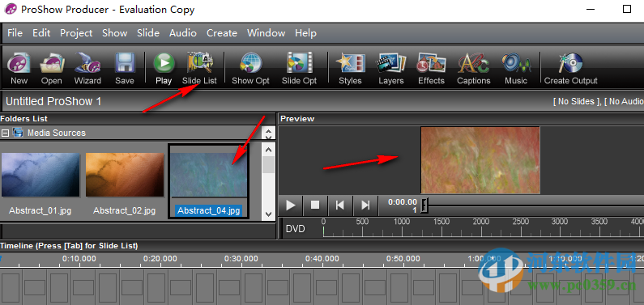Open a show with the Open icon
Screen dimensions: 644x305
pyautogui.click(x=52, y=69)
